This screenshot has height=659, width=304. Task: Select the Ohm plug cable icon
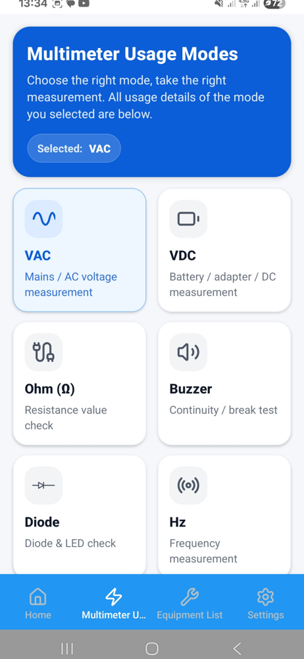pyautogui.click(x=43, y=352)
